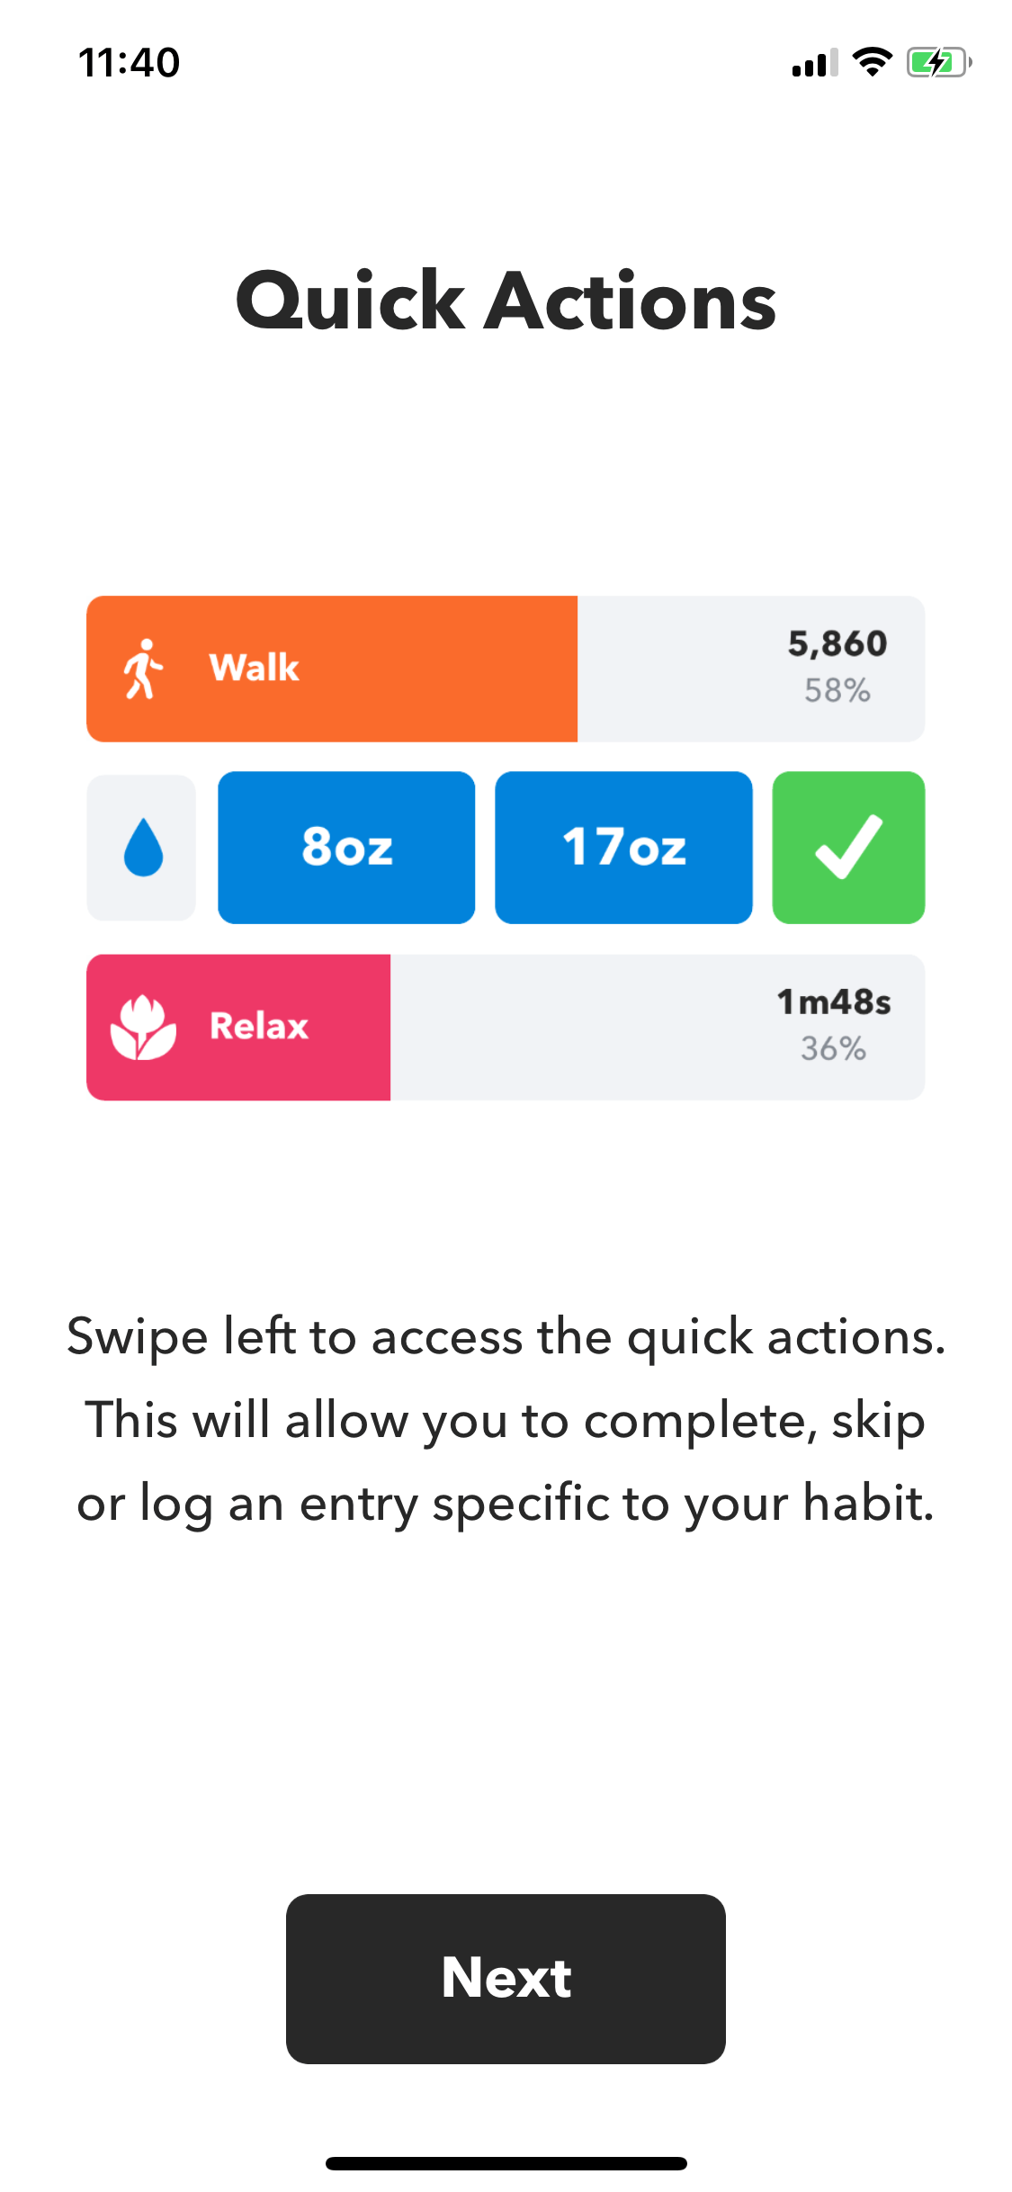Tap the battery charging icon

coord(939,62)
